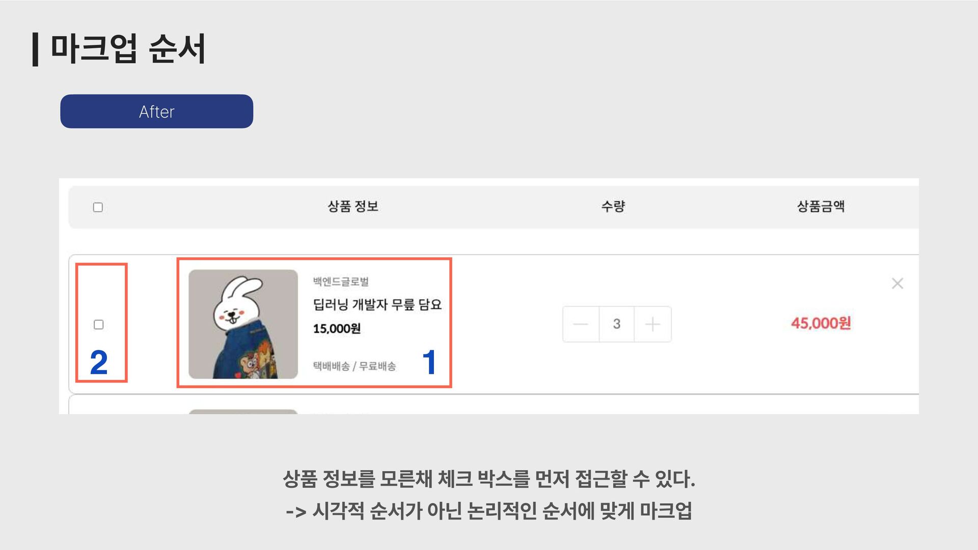Screen dimensions: 978x550
Task: Click the 마크업 순서 slide heading
Action: (x=128, y=49)
